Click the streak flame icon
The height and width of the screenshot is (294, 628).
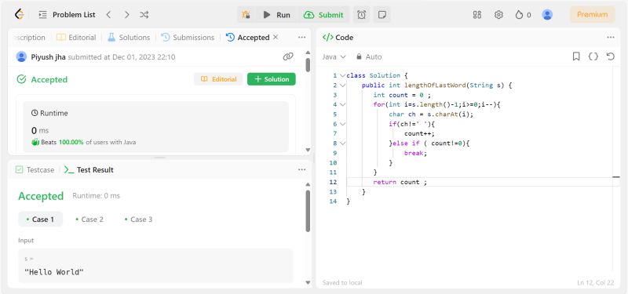tap(519, 15)
